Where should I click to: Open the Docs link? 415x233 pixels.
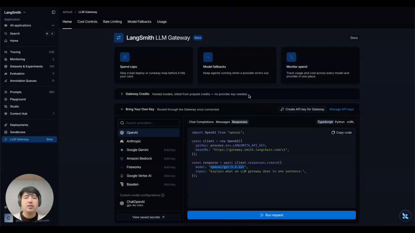click(354, 38)
